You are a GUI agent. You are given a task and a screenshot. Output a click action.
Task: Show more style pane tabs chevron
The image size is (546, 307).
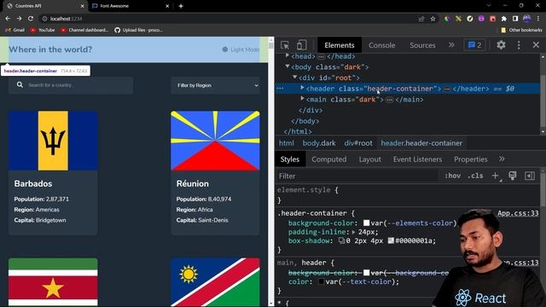click(502, 159)
